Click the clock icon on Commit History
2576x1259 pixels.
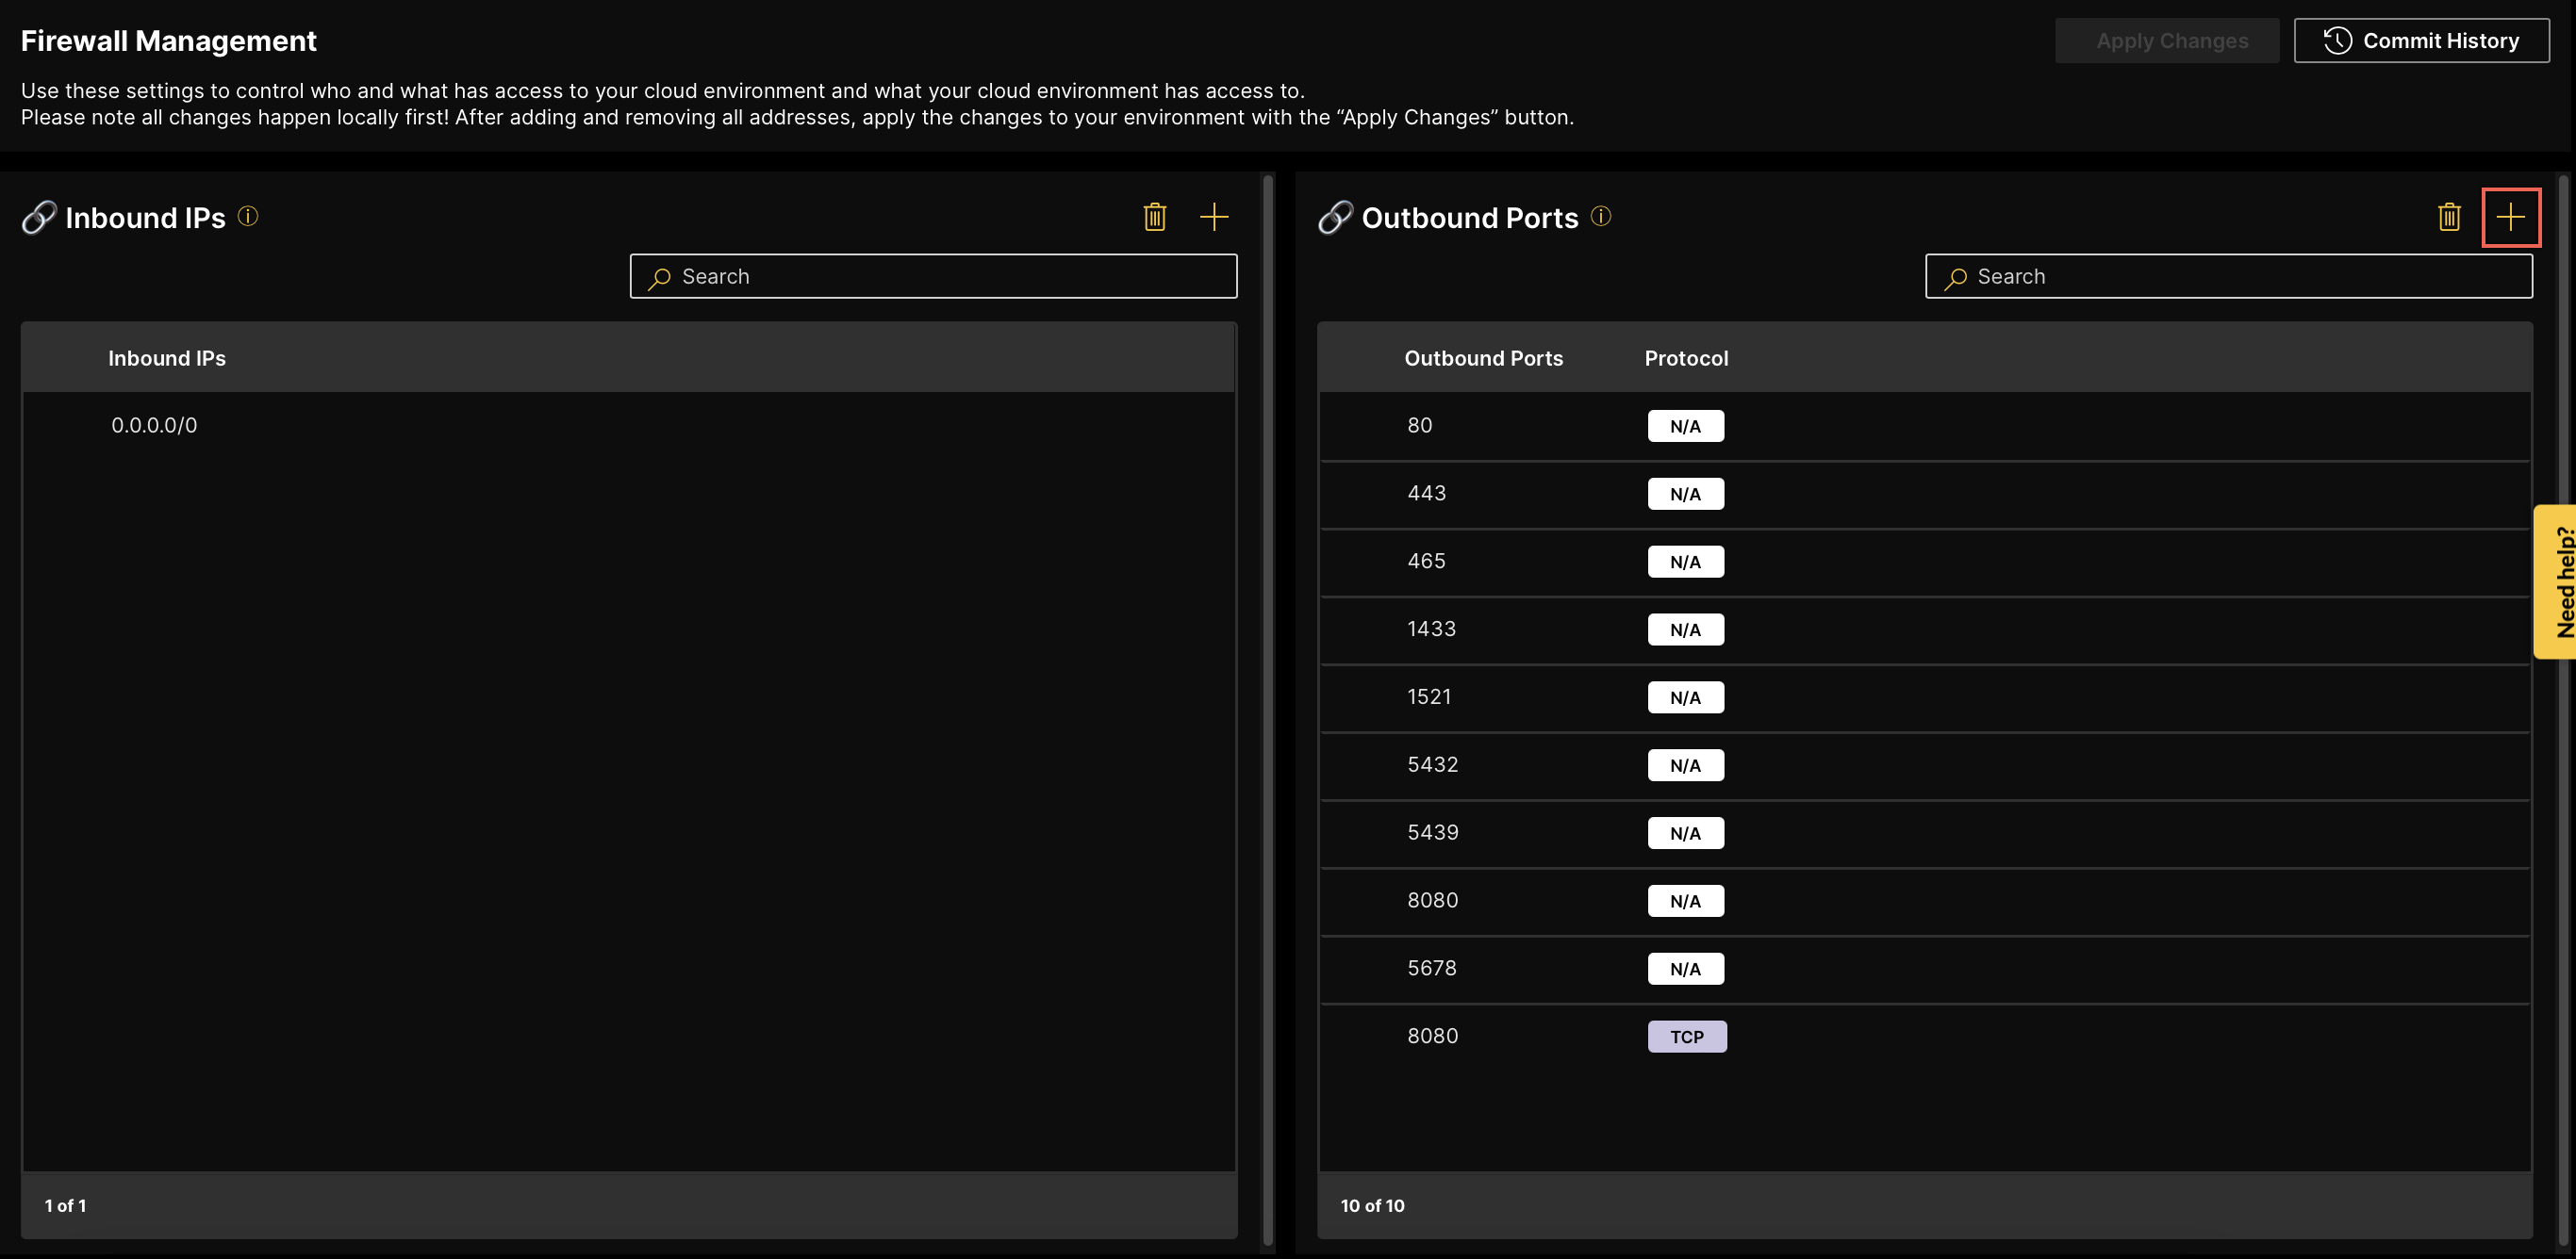coord(2337,40)
